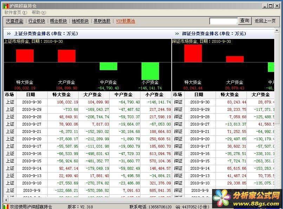Screen dimensions: 283x209
Task: Click value 250,608.51 in 上证 table
Action: coord(160,139)
